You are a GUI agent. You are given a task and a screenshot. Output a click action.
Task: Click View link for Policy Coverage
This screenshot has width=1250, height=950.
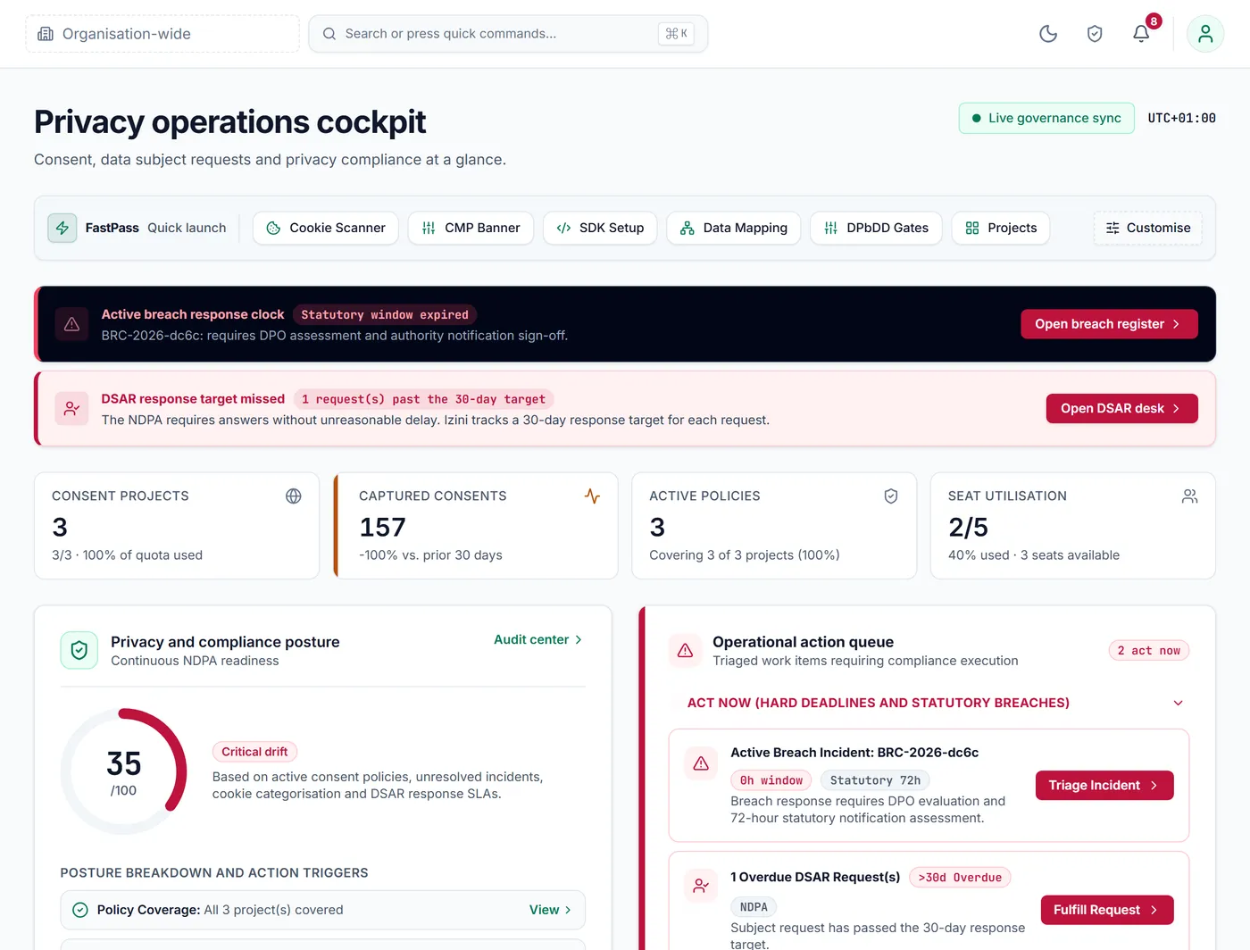tap(550, 910)
